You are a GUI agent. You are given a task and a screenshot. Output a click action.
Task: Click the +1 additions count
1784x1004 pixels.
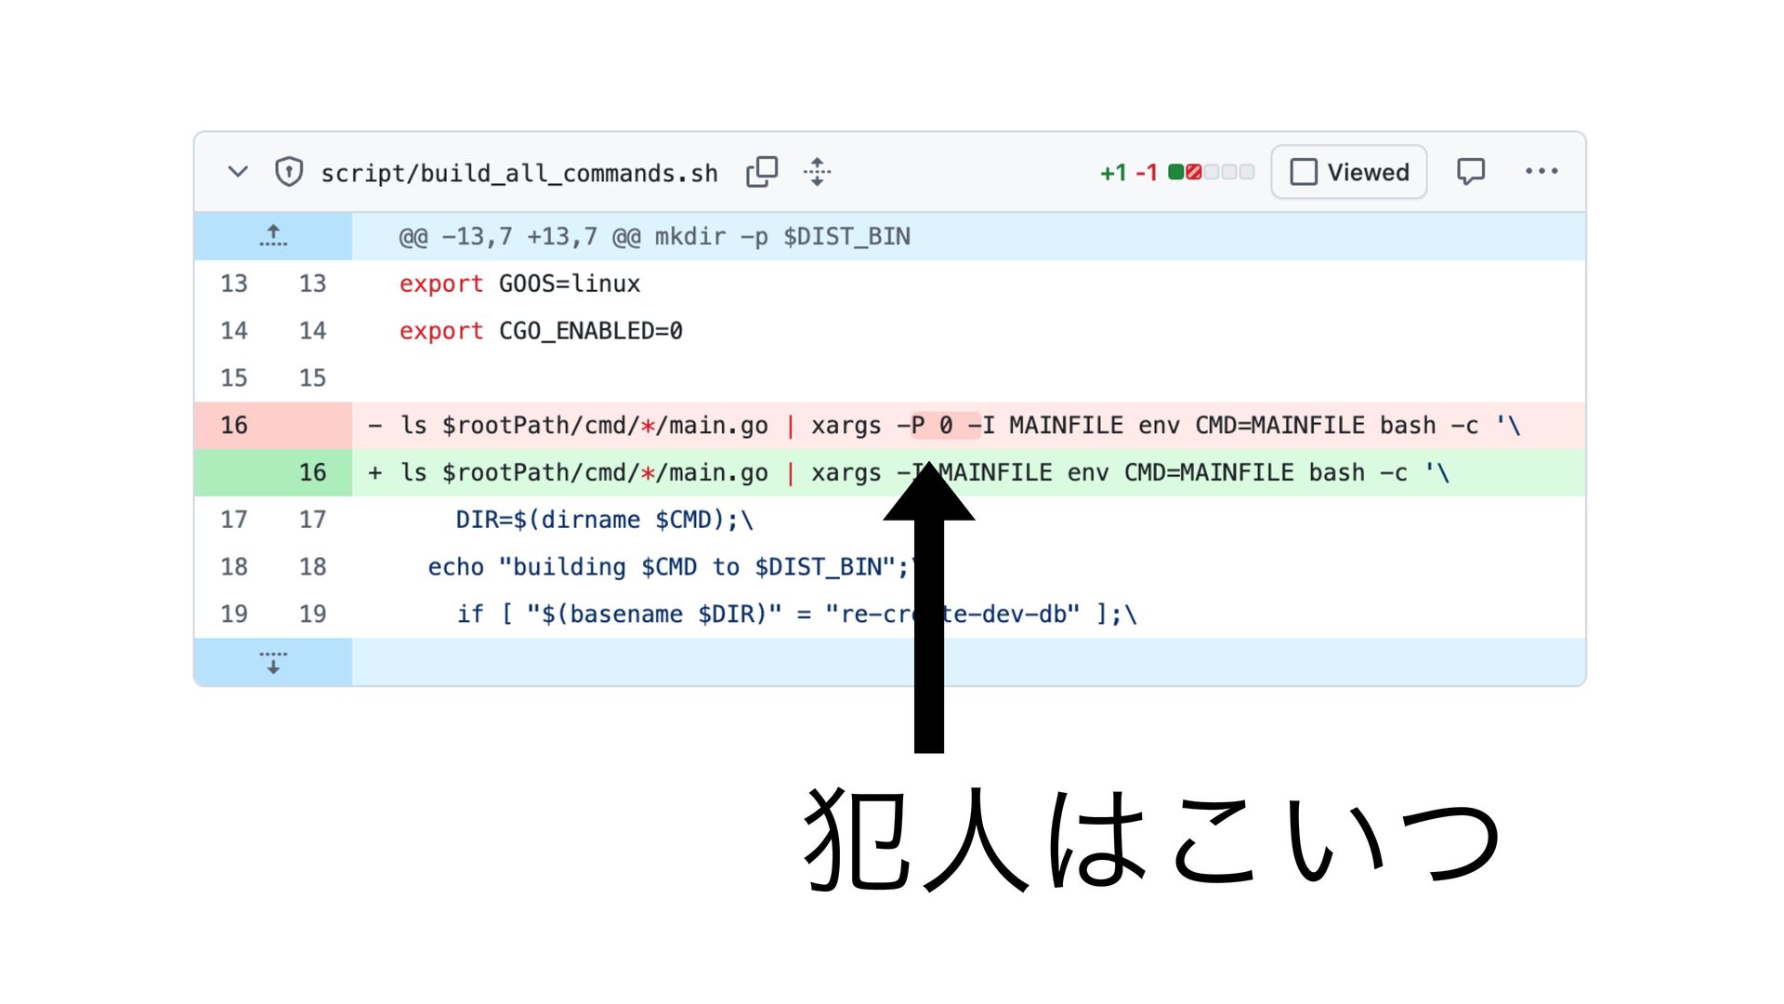pyautogui.click(x=1113, y=173)
